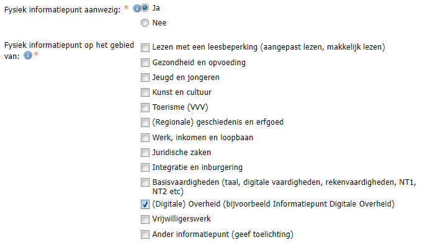
Task: Uncheck '(Digitale) Overheid' checkbox
Action: pyautogui.click(x=145, y=204)
